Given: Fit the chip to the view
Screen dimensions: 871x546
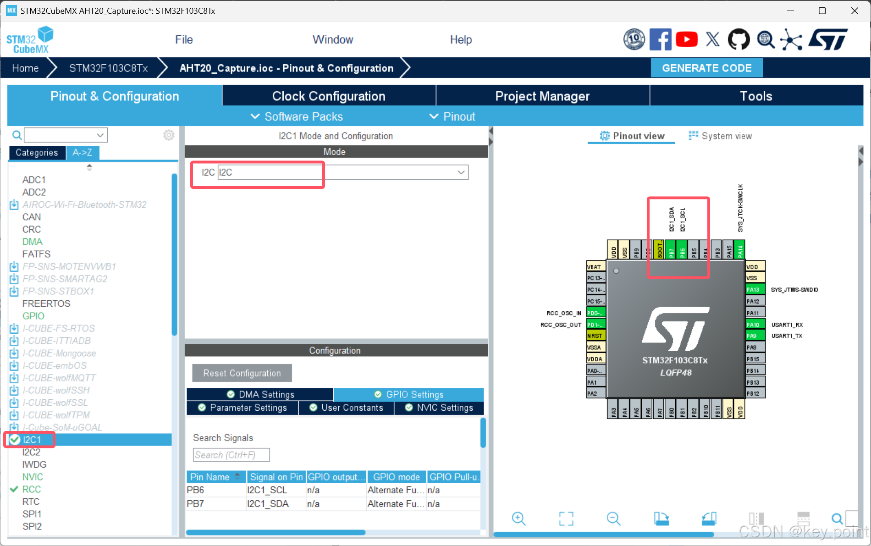Looking at the screenshot, I should [566, 518].
